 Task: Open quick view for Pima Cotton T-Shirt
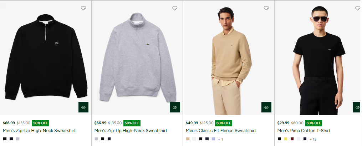coord(357,107)
